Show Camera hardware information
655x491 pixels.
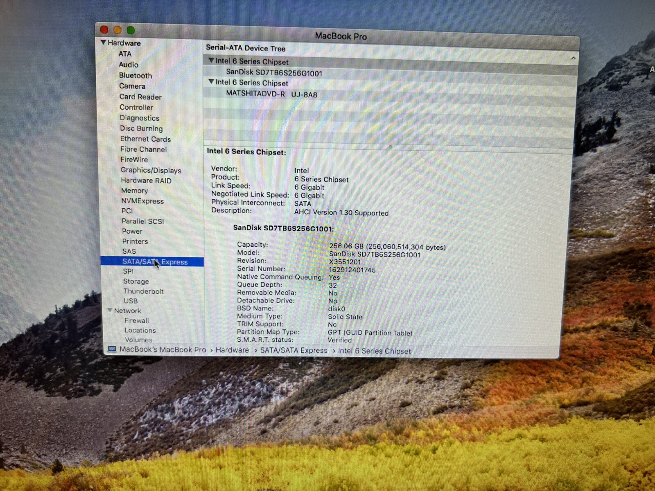coord(132,86)
